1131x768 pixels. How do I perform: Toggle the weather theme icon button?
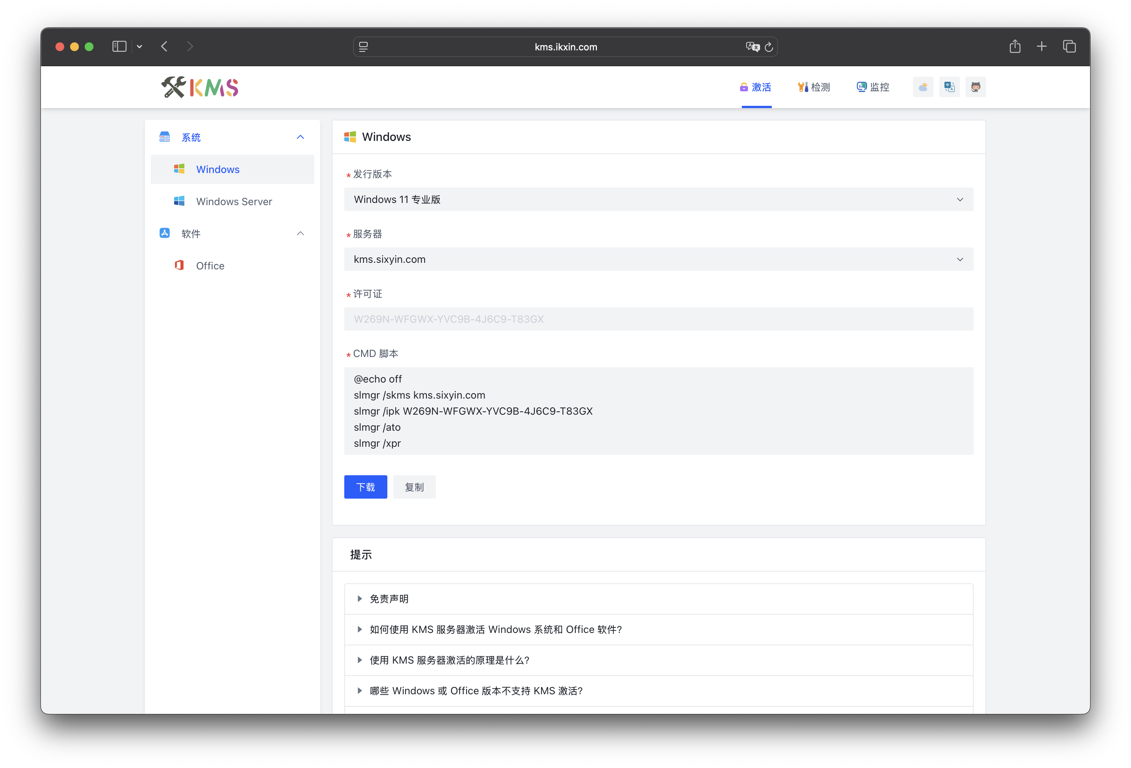(x=923, y=87)
